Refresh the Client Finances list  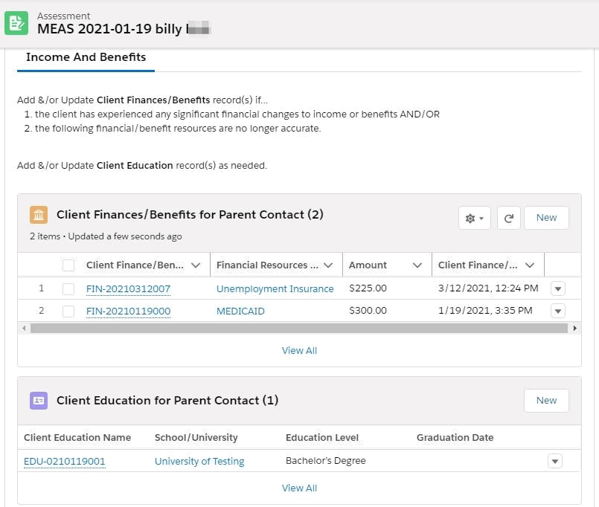(509, 218)
